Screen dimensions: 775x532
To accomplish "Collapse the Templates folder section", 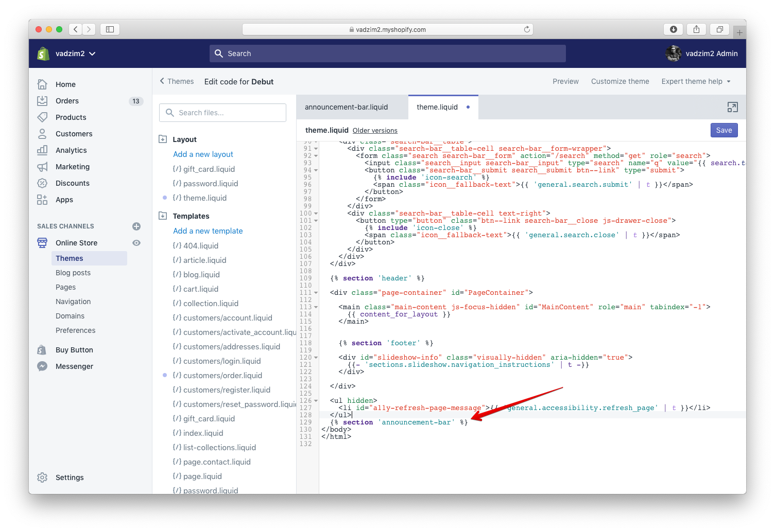I will (x=163, y=216).
